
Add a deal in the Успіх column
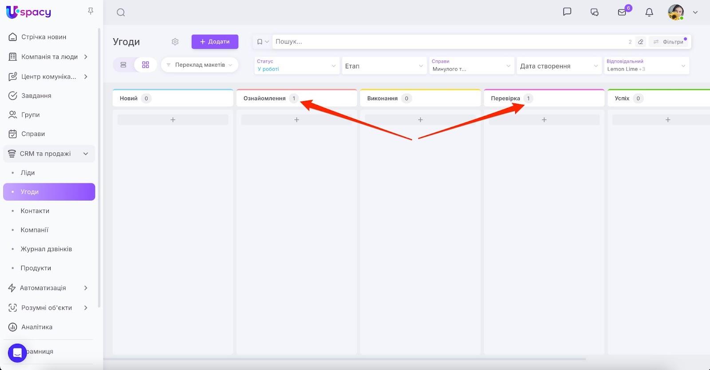pyautogui.click(x=661, y=120)
